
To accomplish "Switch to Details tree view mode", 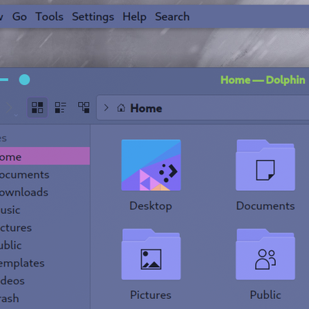I will point(83,107).
